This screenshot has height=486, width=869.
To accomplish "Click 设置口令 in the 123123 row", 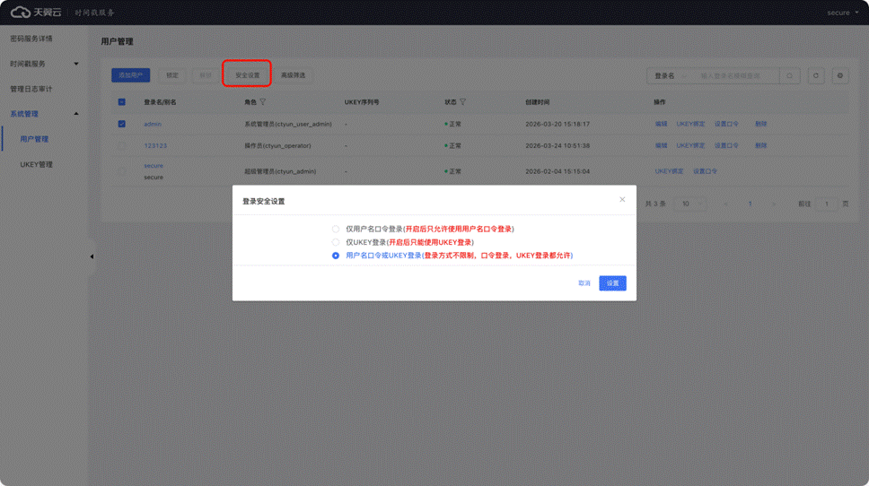I will pos(726,145).
